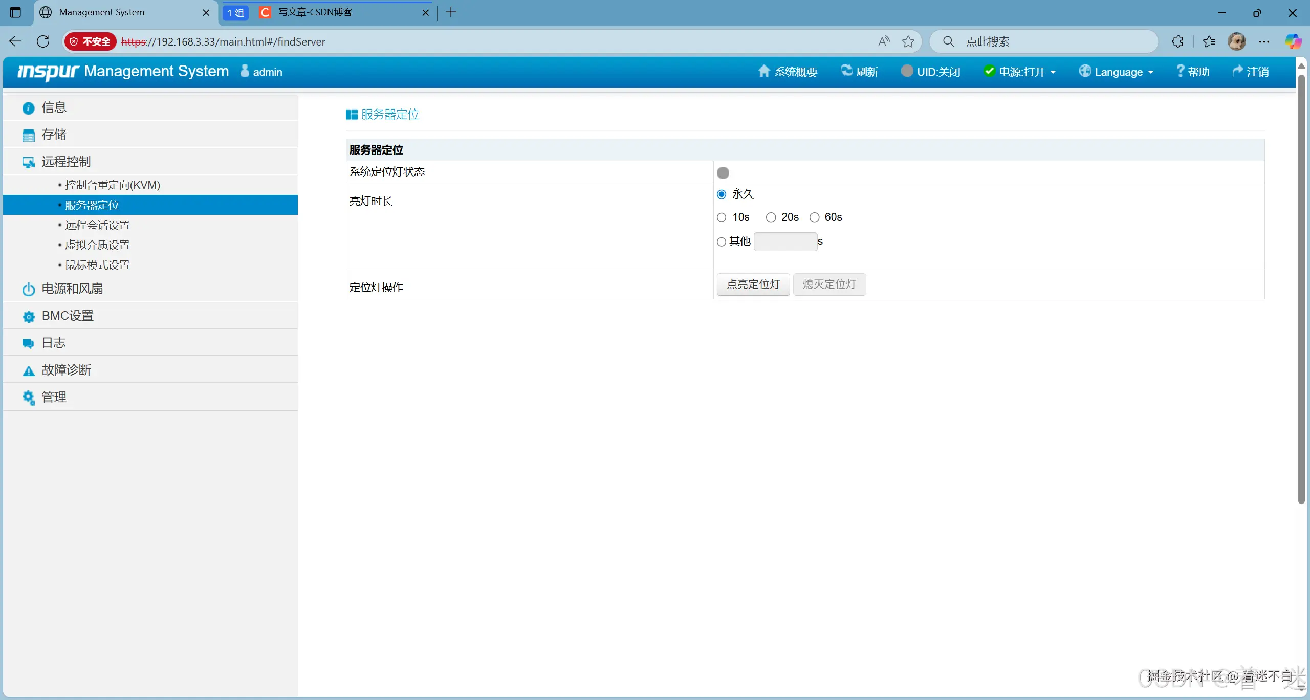Open the 信息 section in the sidebar
Screen dimensions: 1310x700
point(53,107)
